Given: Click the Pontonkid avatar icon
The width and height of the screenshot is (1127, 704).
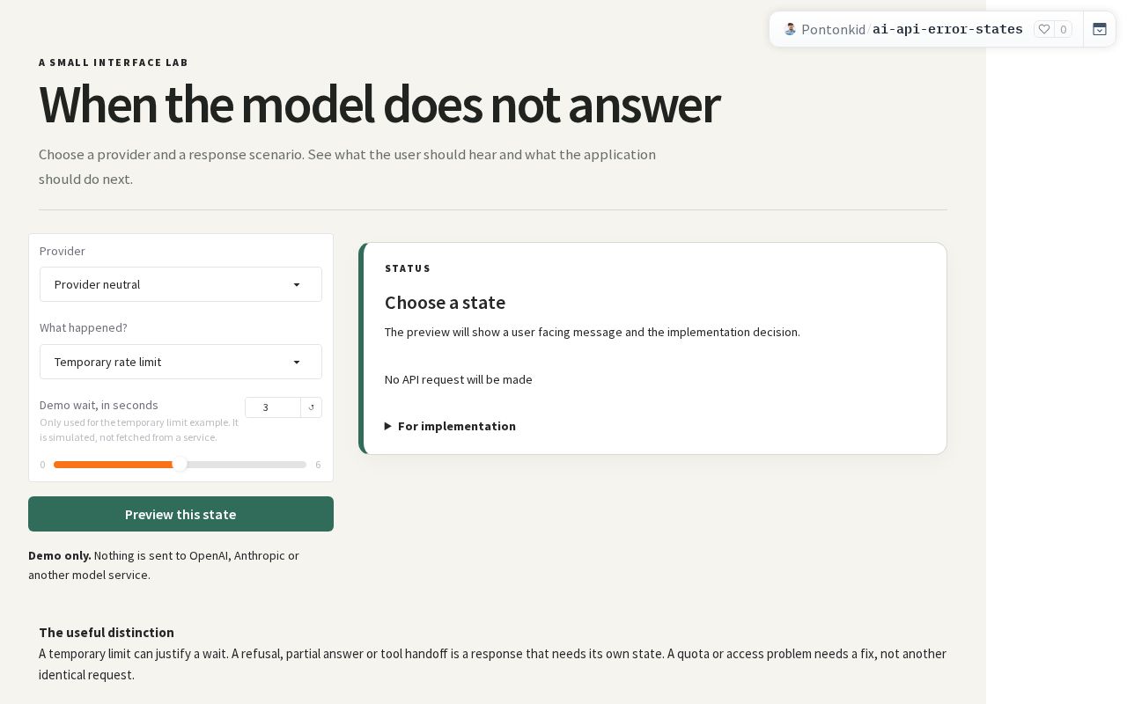Looking at the screenshot, I should 790,29.
